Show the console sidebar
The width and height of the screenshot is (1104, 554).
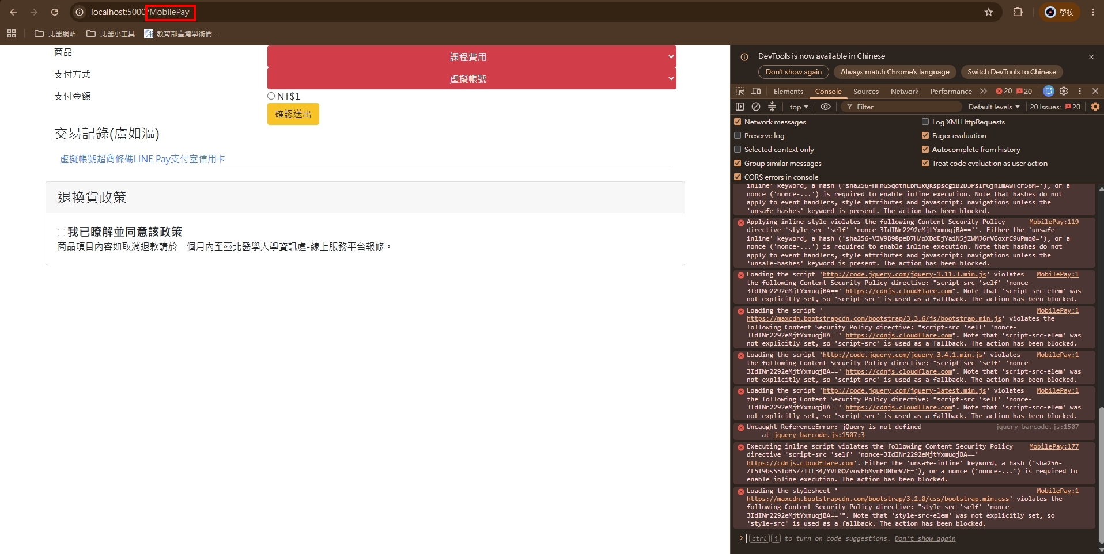[x=740, y=107]
